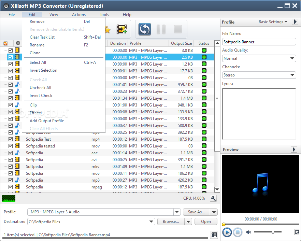Viewport: 301px width, 241px height.
Task: Open the Channels Stereo dropdown
Action: click(292, 75)
